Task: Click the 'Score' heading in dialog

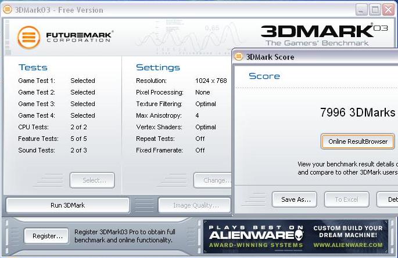Action: pyautogui.click(x=264, y=76)
